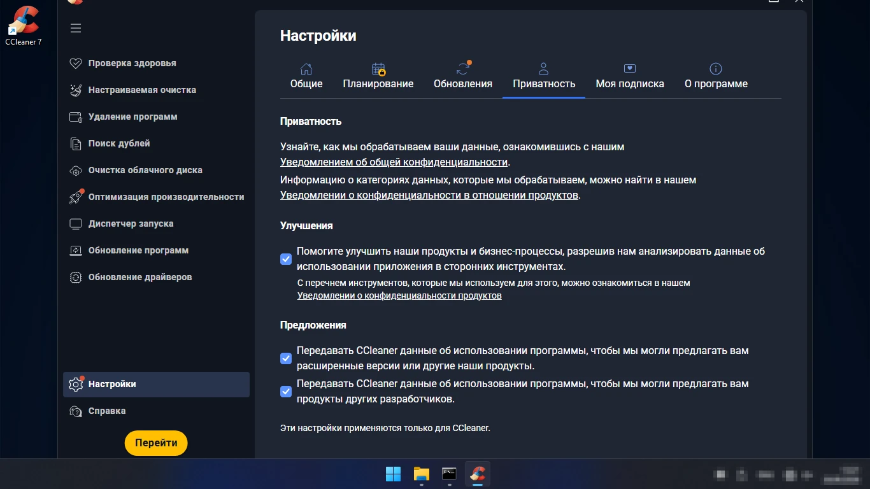Image resolution: width=870 pixels, height=489 pixels.
Task: Click the Настройки page heading
Action: pyautogui.click(x=318, y=36)
